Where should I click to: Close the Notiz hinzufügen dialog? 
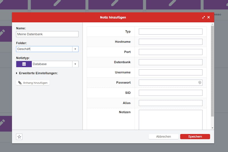click(209, 17)
